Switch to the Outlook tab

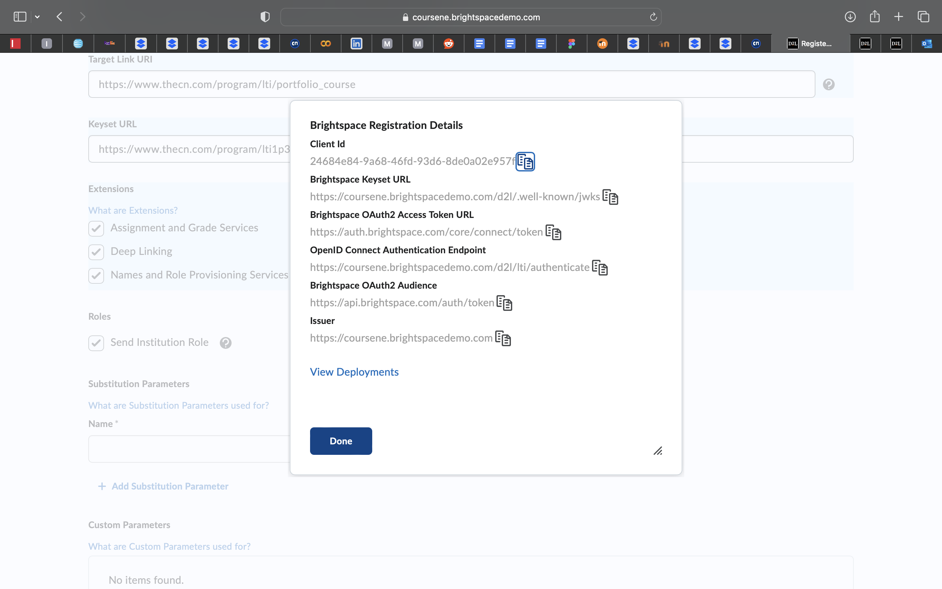pos(927,44)
